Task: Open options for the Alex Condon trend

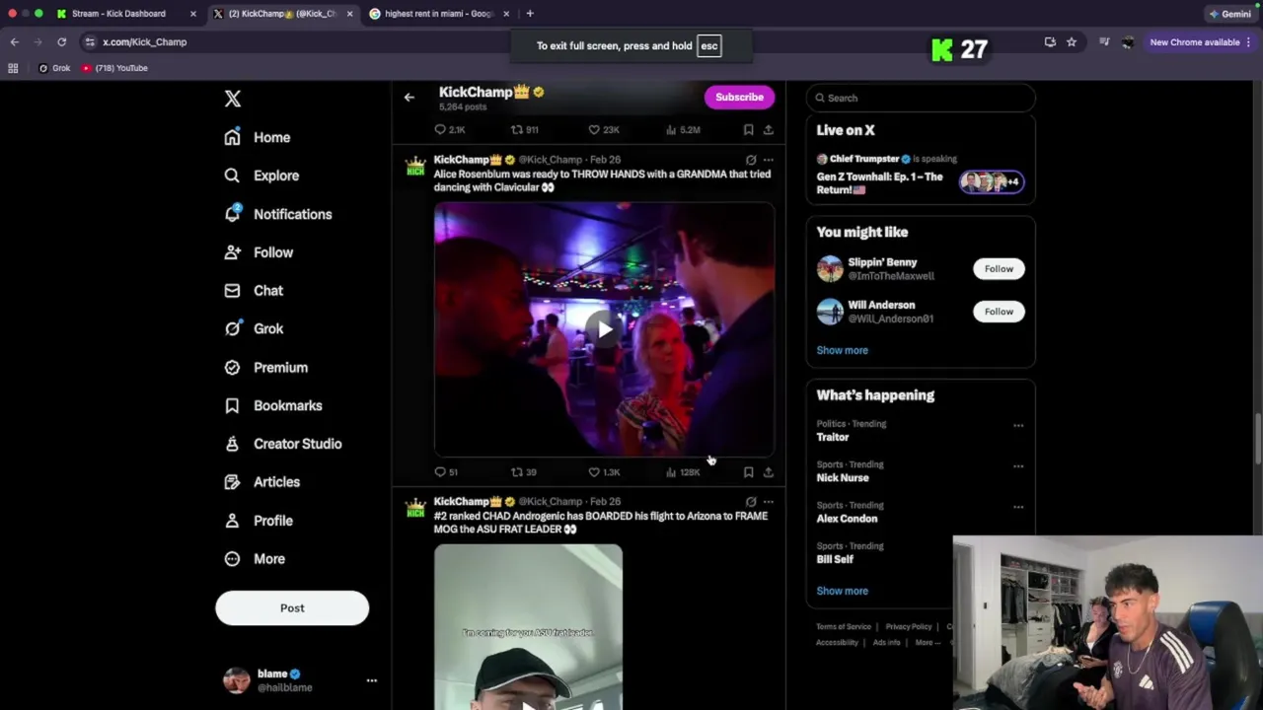Action: (x=1018, y=507)
